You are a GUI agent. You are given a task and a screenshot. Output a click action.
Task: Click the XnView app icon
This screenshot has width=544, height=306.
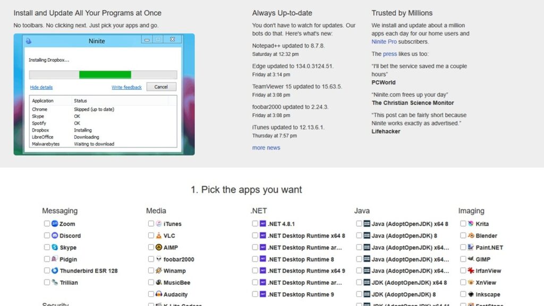click(x=471, y=283)
